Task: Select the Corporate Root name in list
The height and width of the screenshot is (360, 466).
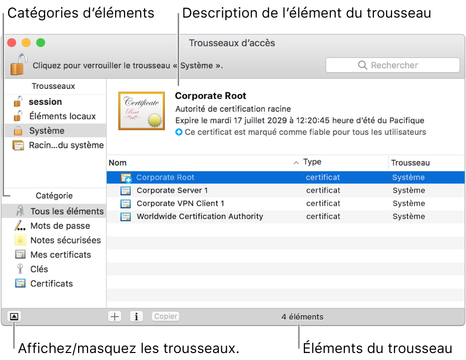Action: pyautogui.click(x=165, y=177)
